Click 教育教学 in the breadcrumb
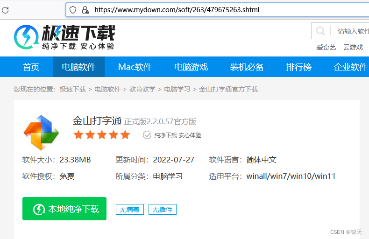The width and height of the screenshot is (369, 239). point(142,89)
